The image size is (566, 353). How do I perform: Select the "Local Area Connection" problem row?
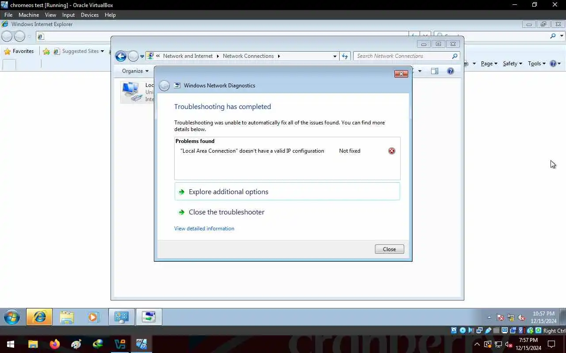tap(287, 151)
